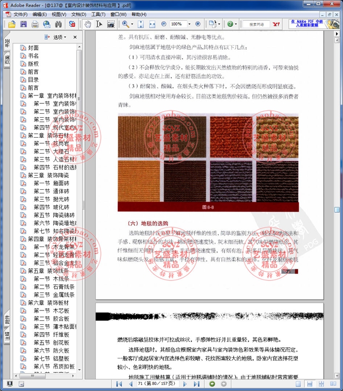Toggle full screen with the monitor icon
Image resolution: width=343 pixels, height=391 pixels.
point(10,384)
